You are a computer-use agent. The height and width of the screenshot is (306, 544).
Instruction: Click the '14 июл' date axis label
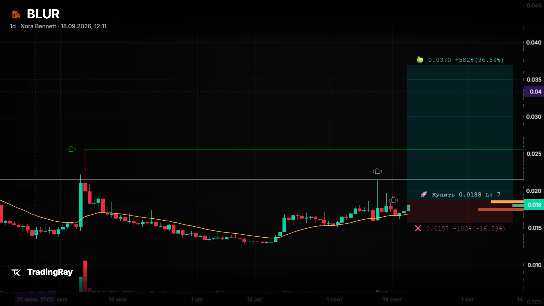(x=118, y=300)
